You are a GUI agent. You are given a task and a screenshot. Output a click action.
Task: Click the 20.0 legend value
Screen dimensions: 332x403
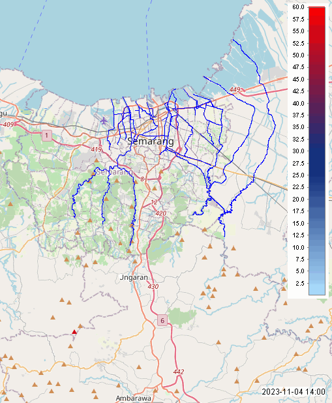[298, 199]
